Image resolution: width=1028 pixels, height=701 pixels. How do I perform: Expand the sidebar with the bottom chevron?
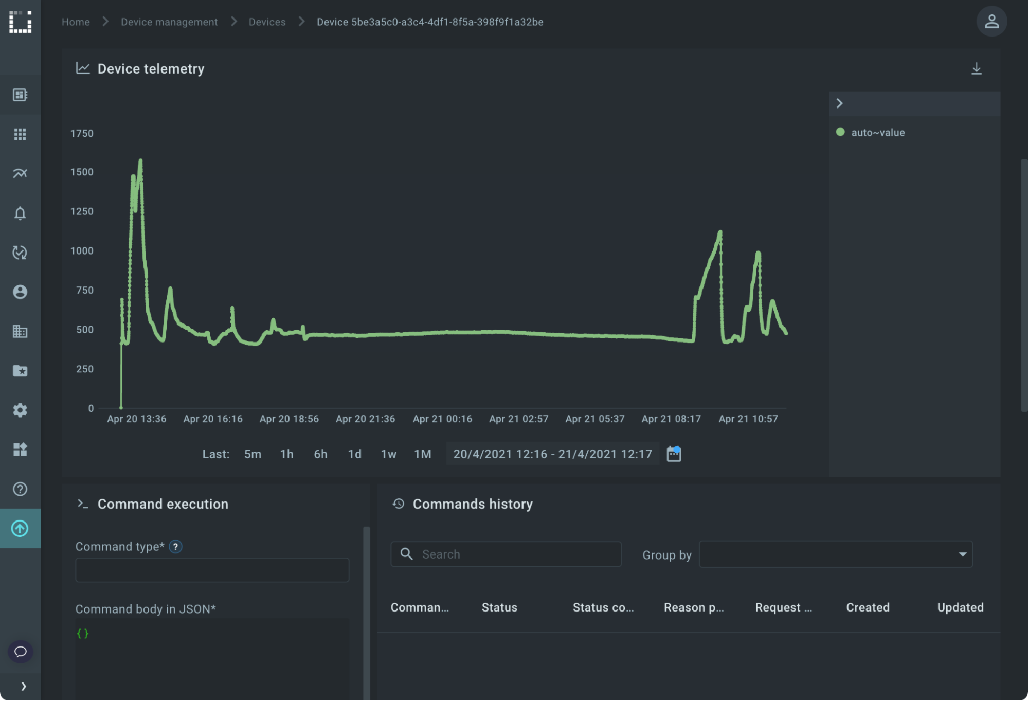(x=23, y=686)
